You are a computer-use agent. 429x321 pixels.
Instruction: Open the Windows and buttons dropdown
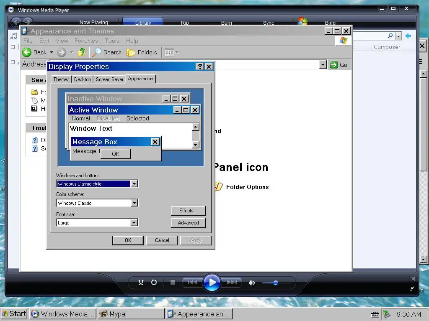134,184
